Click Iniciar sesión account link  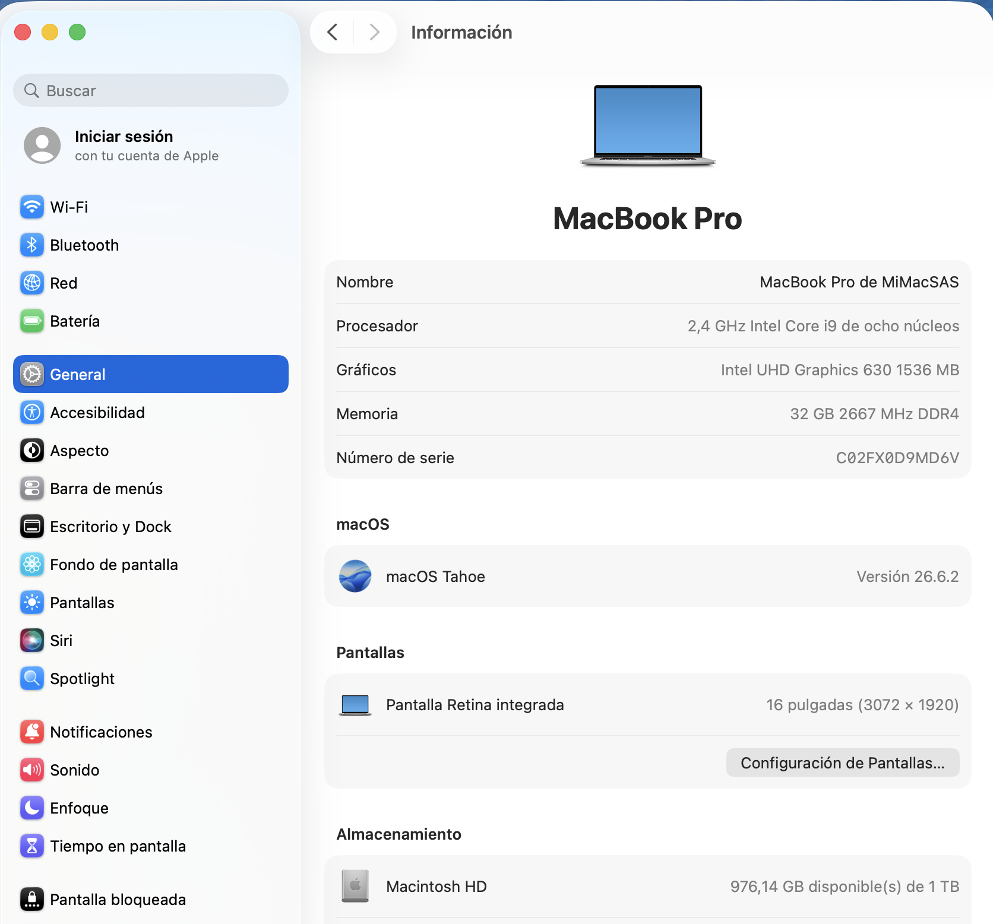[x=124, y=137]
